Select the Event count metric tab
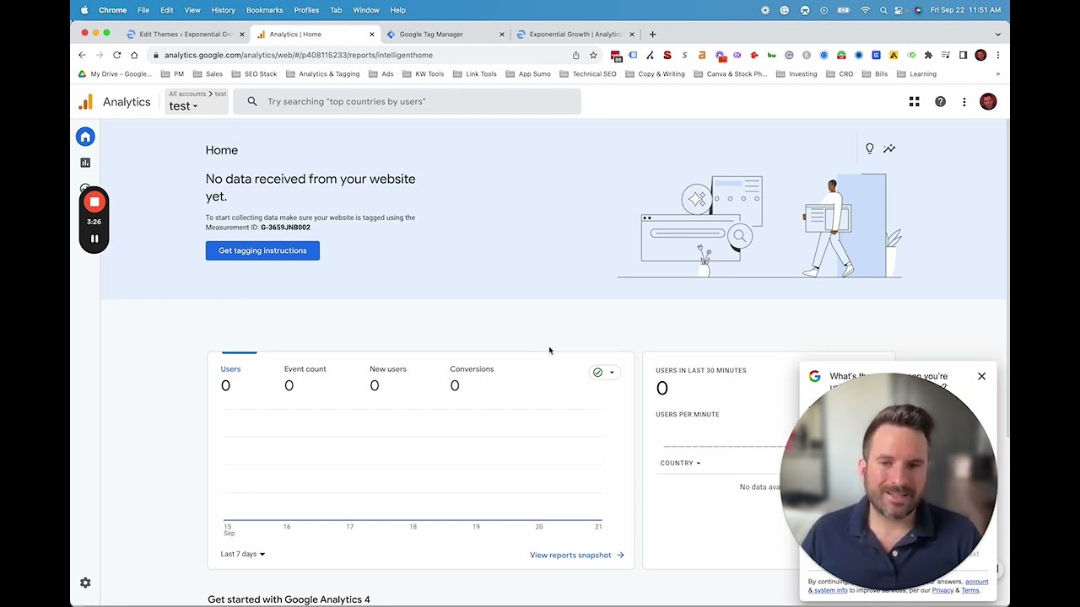Screen dimensions: 1080x607 [x=305, y=378]
